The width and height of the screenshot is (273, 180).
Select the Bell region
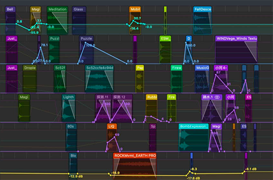coord(11,21)
